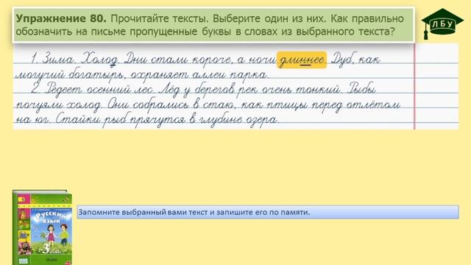Click the word Редеет in text 2
This screenshot has height=265, width=471.
pyautogui.click(x=64, y=89)
